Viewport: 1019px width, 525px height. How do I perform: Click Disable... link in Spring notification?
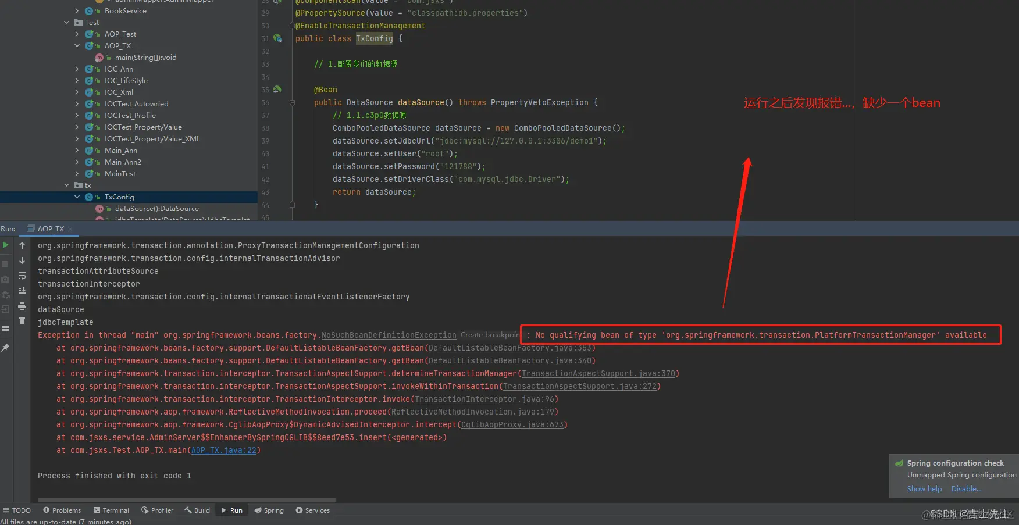(966, 489)
